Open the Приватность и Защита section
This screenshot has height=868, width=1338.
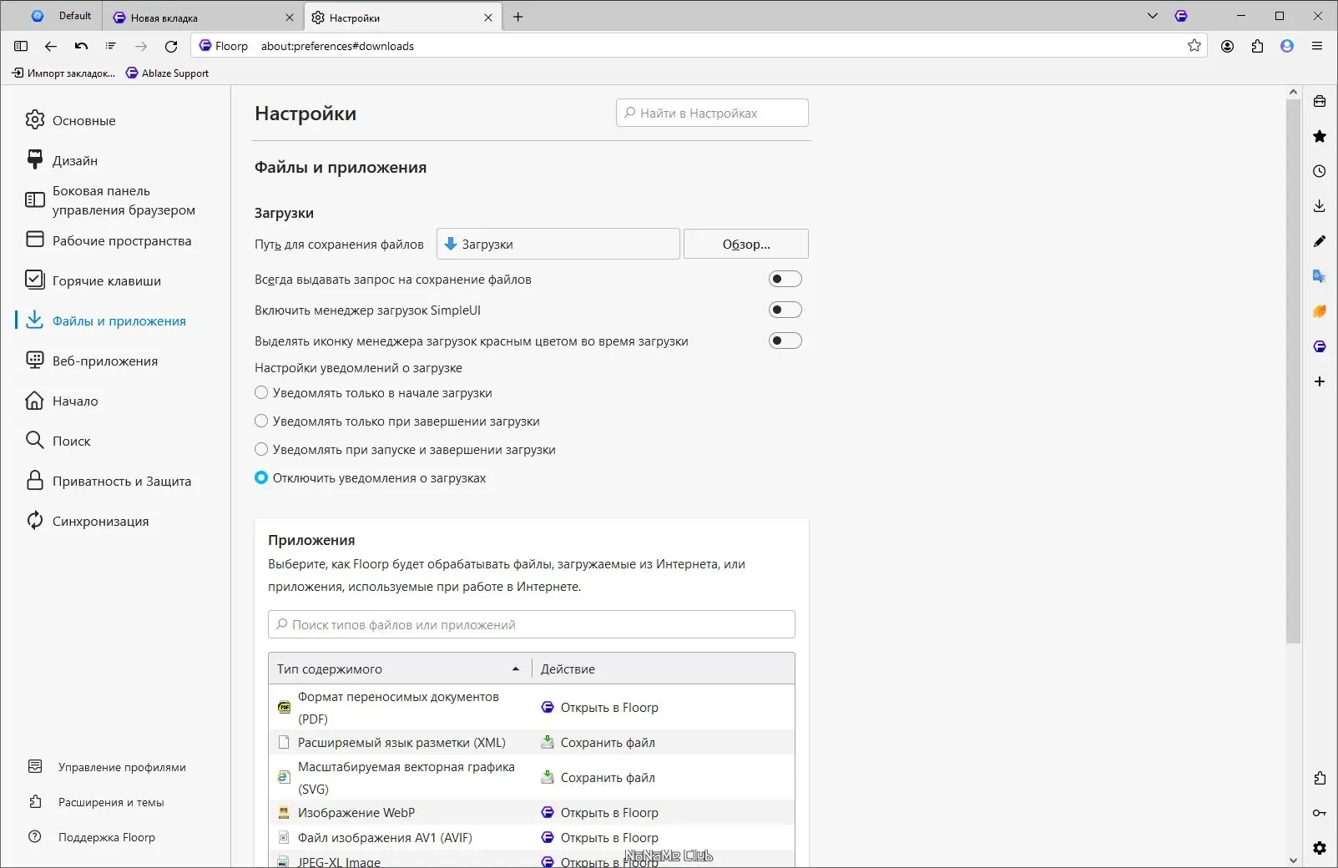pos(121,481)
